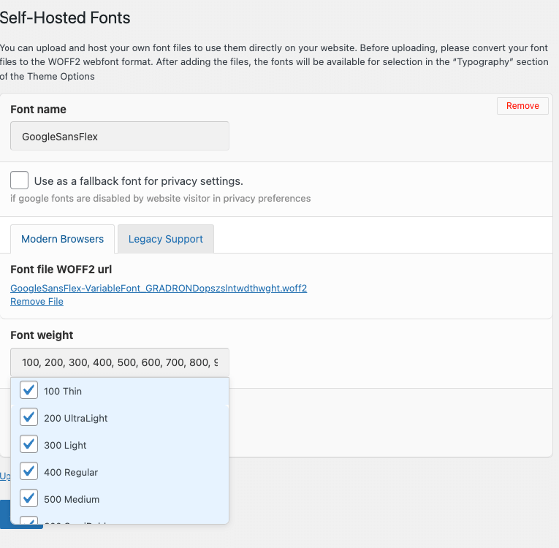Open the Legacy Support tab
Screen dimensions: 559x548
[165, 239]
